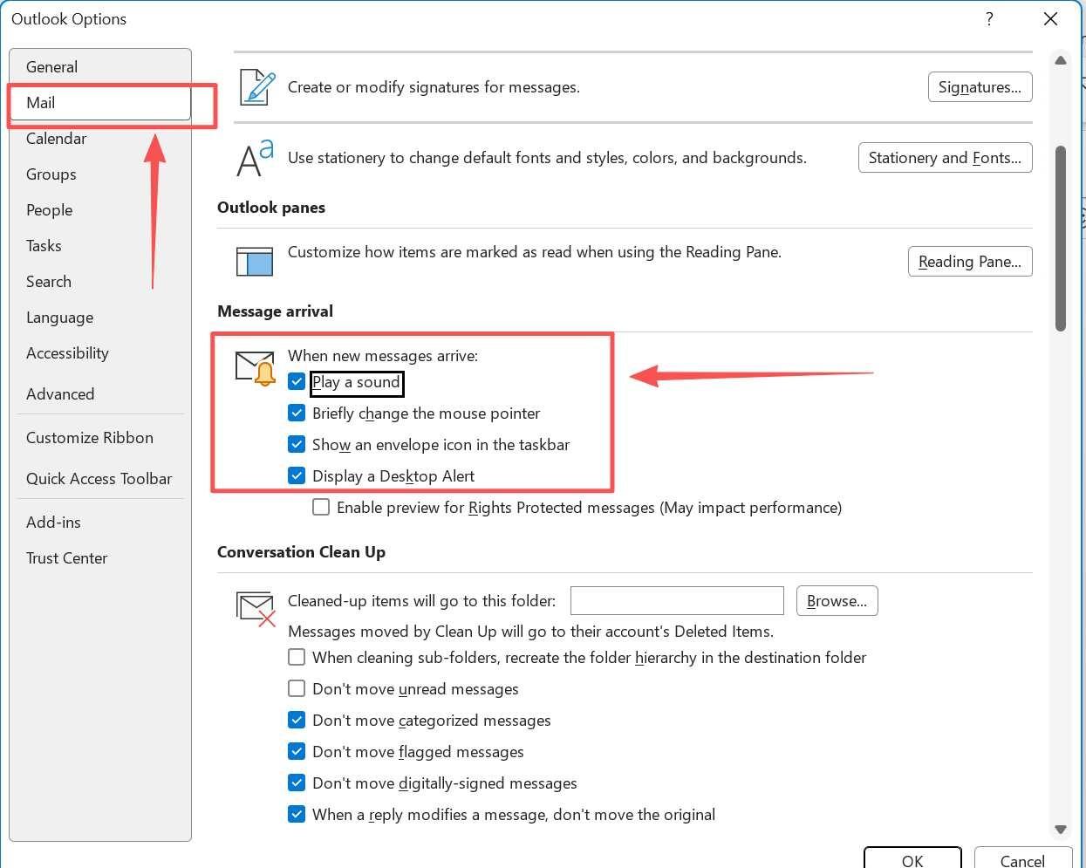
Task: Go to Trust Center settings
Action: [x=67, y=558]
